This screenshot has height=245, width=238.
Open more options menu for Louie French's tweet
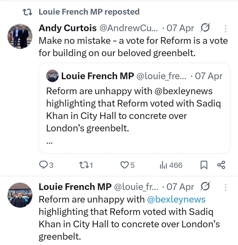click(225, 187)
